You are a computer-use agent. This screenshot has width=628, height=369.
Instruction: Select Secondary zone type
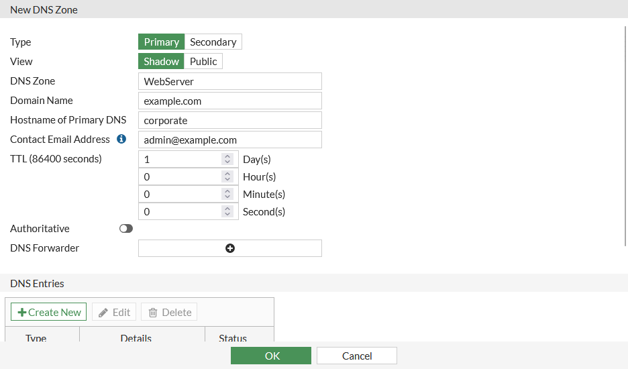[x=213, y=42]
